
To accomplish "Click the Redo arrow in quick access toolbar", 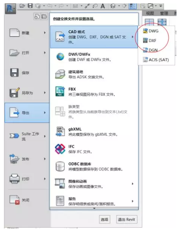I will tap(61, 6).
